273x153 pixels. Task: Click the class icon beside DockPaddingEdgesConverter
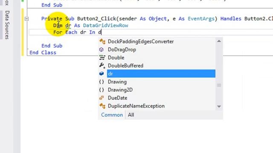(102, 42)
